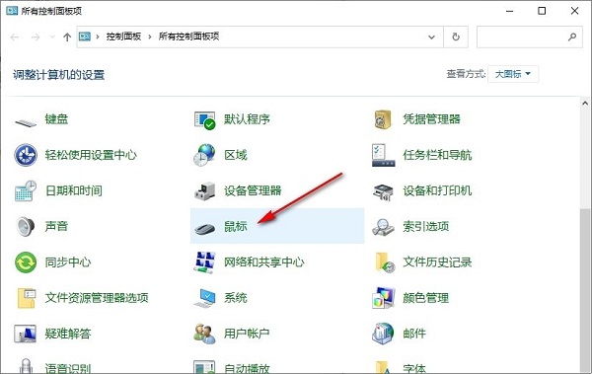Screen dimensions: 592x374
Task: Open the 任务栏和导航 icon
Action: coord(383,155)
